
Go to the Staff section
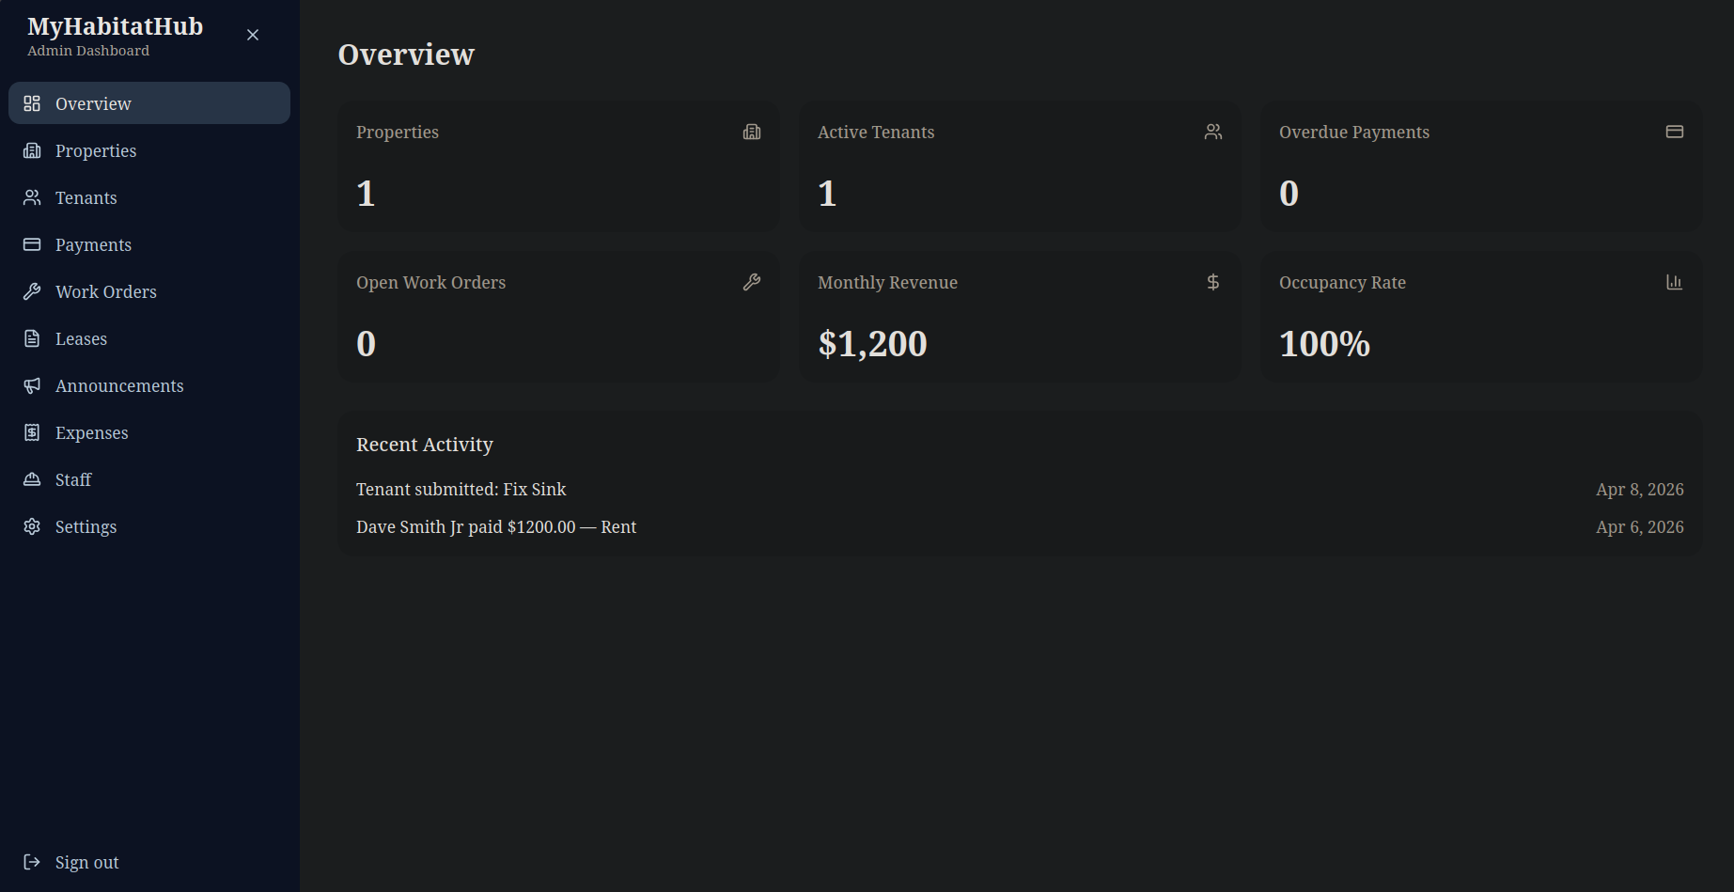73,479
